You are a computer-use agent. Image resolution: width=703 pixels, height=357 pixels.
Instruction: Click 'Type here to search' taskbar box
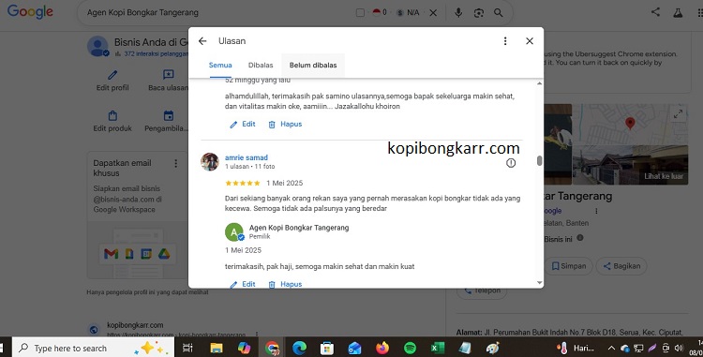coord(93,348)
